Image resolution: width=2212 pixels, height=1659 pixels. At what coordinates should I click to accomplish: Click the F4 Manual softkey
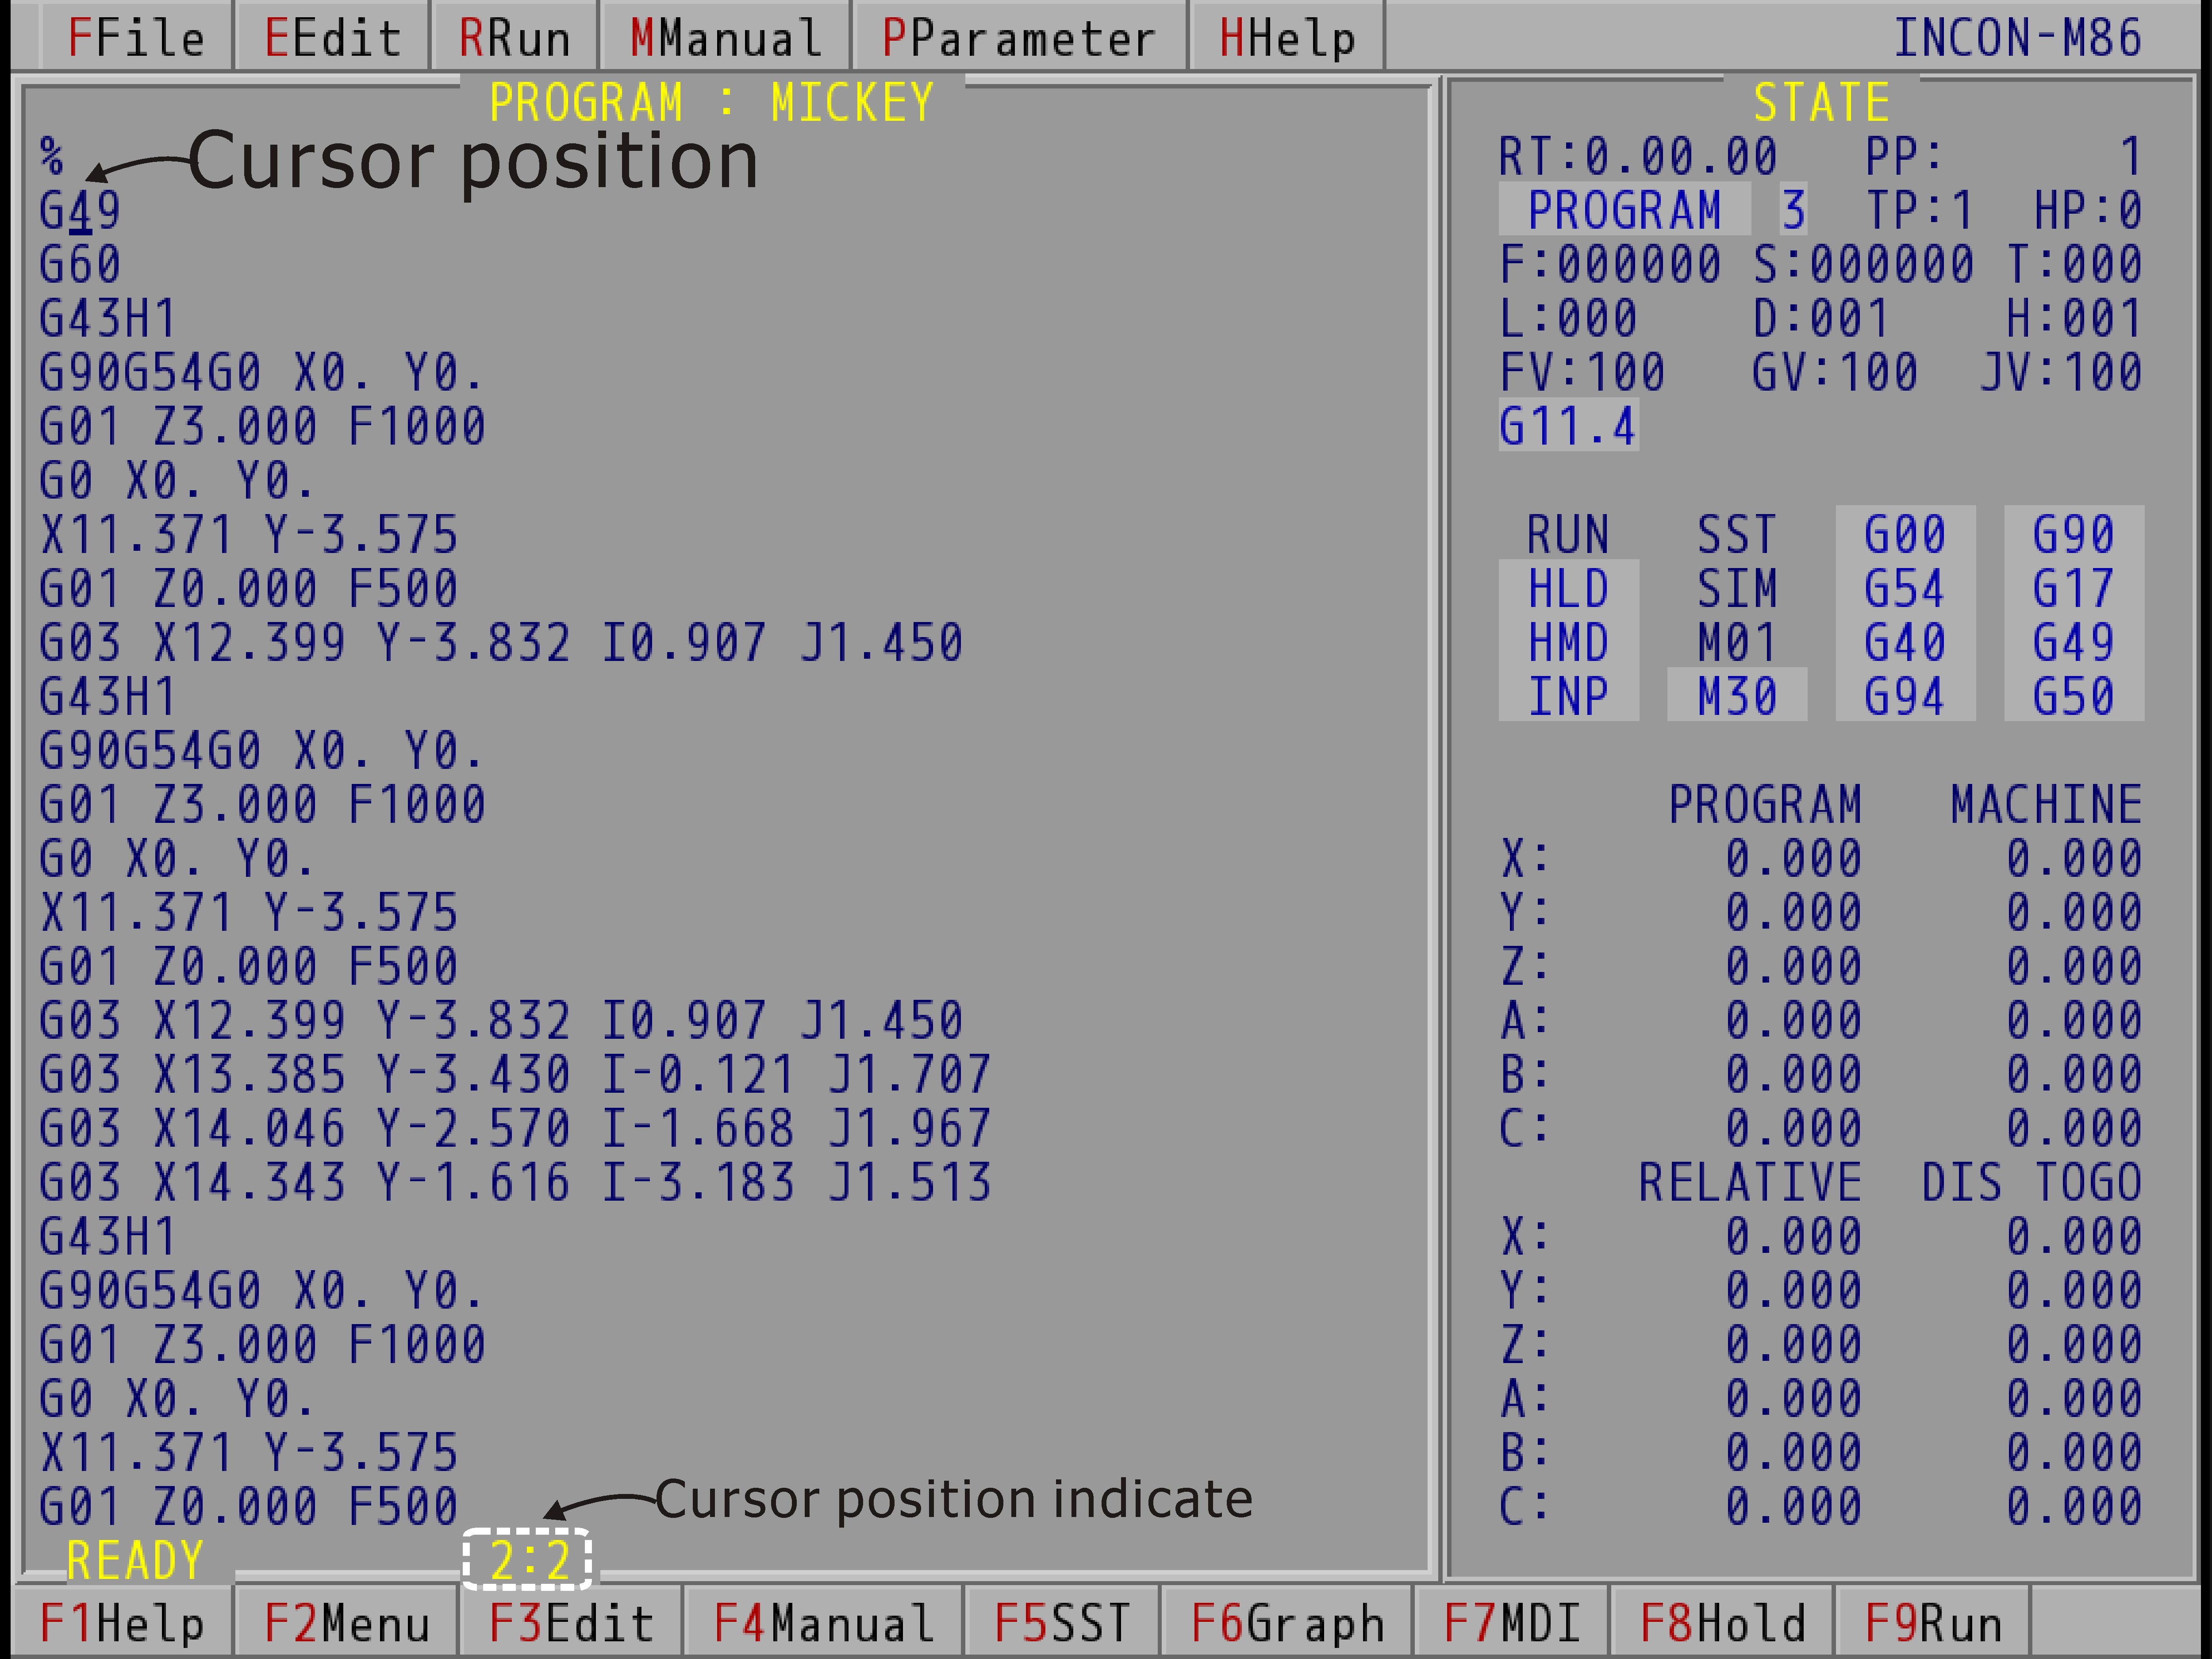[x=824, y=1622]
